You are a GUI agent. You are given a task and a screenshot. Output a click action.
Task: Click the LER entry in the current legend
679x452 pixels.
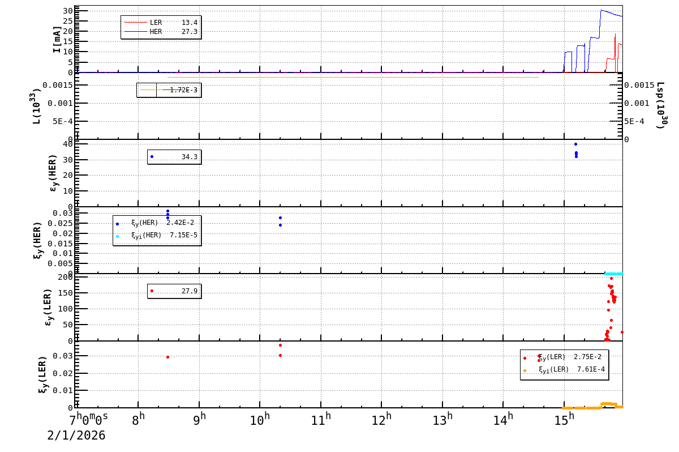pyautogui.click(x=161, y=23)
